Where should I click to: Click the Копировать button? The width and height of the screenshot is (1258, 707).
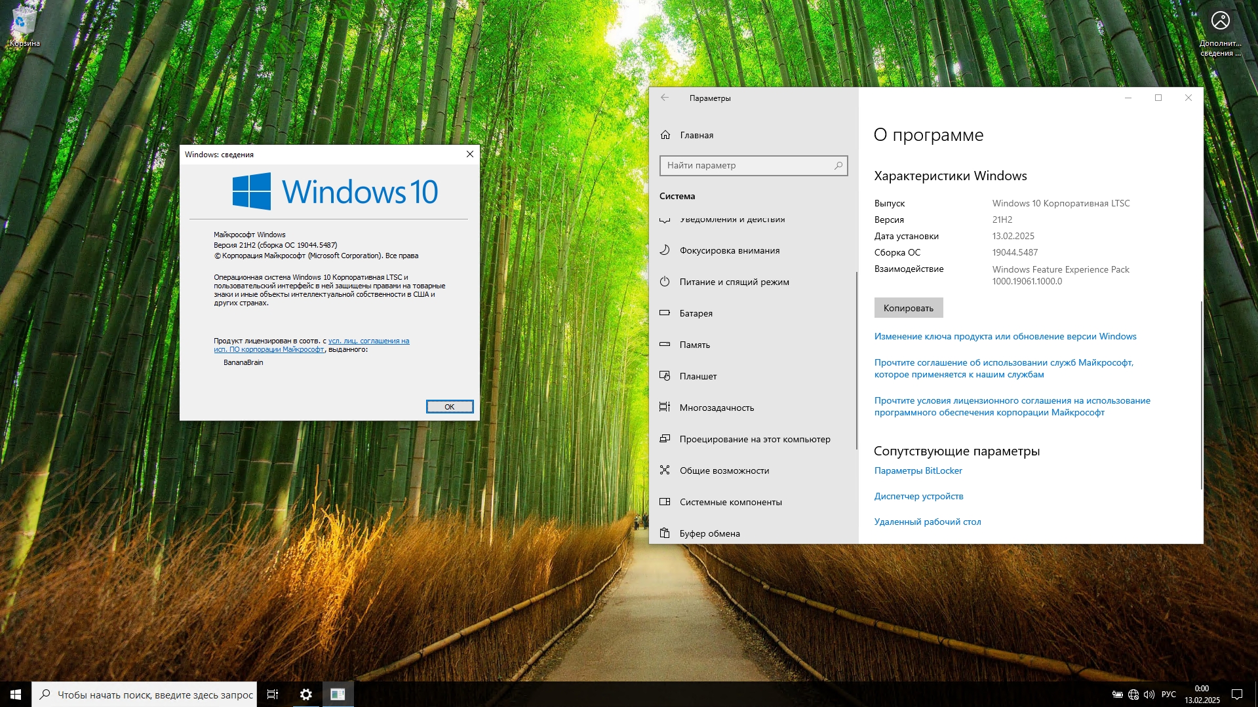(x=909, y=308)
